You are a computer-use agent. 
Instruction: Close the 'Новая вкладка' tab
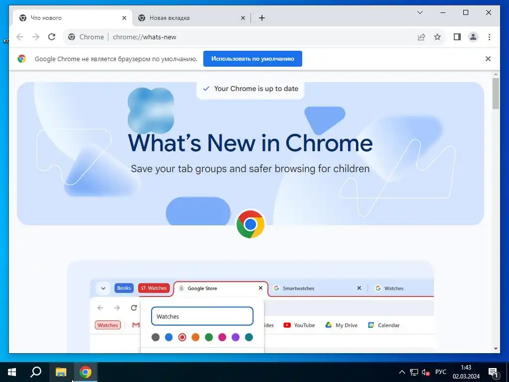pos(243,18)
